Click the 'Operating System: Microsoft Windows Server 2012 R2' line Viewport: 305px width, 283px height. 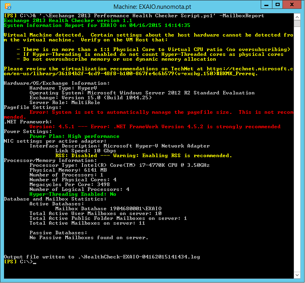point(142,93)
